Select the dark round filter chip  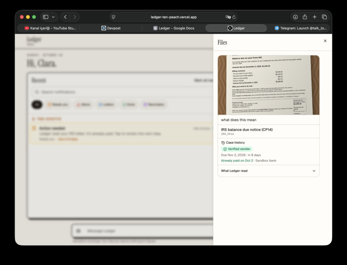[x=37, y=105]
